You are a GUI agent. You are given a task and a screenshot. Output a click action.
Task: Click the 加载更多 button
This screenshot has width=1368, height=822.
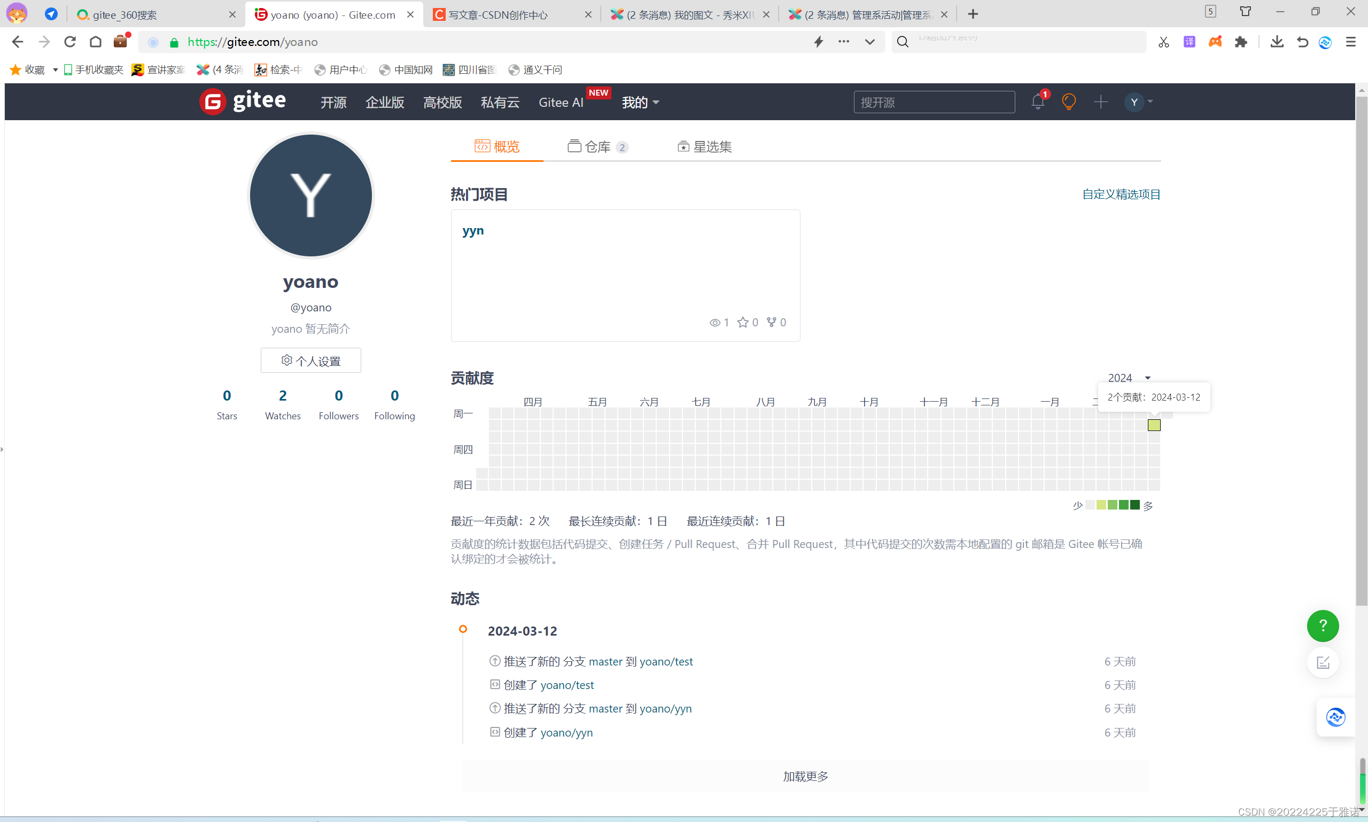click(x=805, y=776)
